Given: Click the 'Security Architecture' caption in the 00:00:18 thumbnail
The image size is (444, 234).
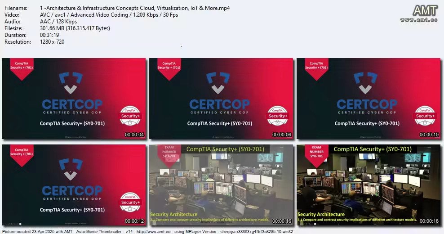Looking at the screenshot, I should [x=321, y=215].
